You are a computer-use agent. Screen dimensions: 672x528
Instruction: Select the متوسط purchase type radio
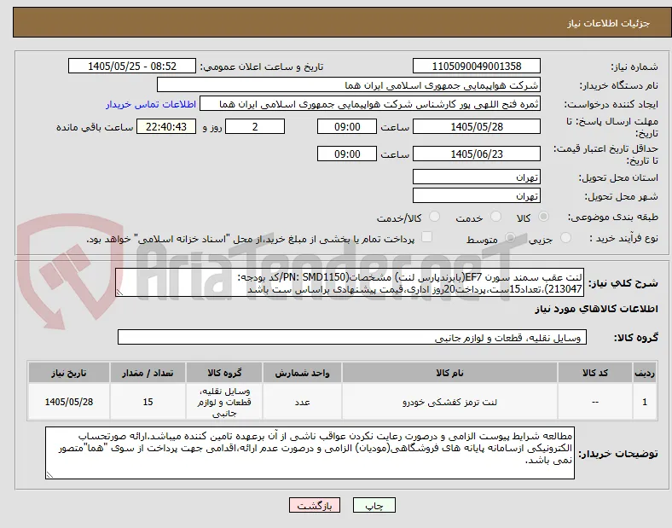pos(510,237)
